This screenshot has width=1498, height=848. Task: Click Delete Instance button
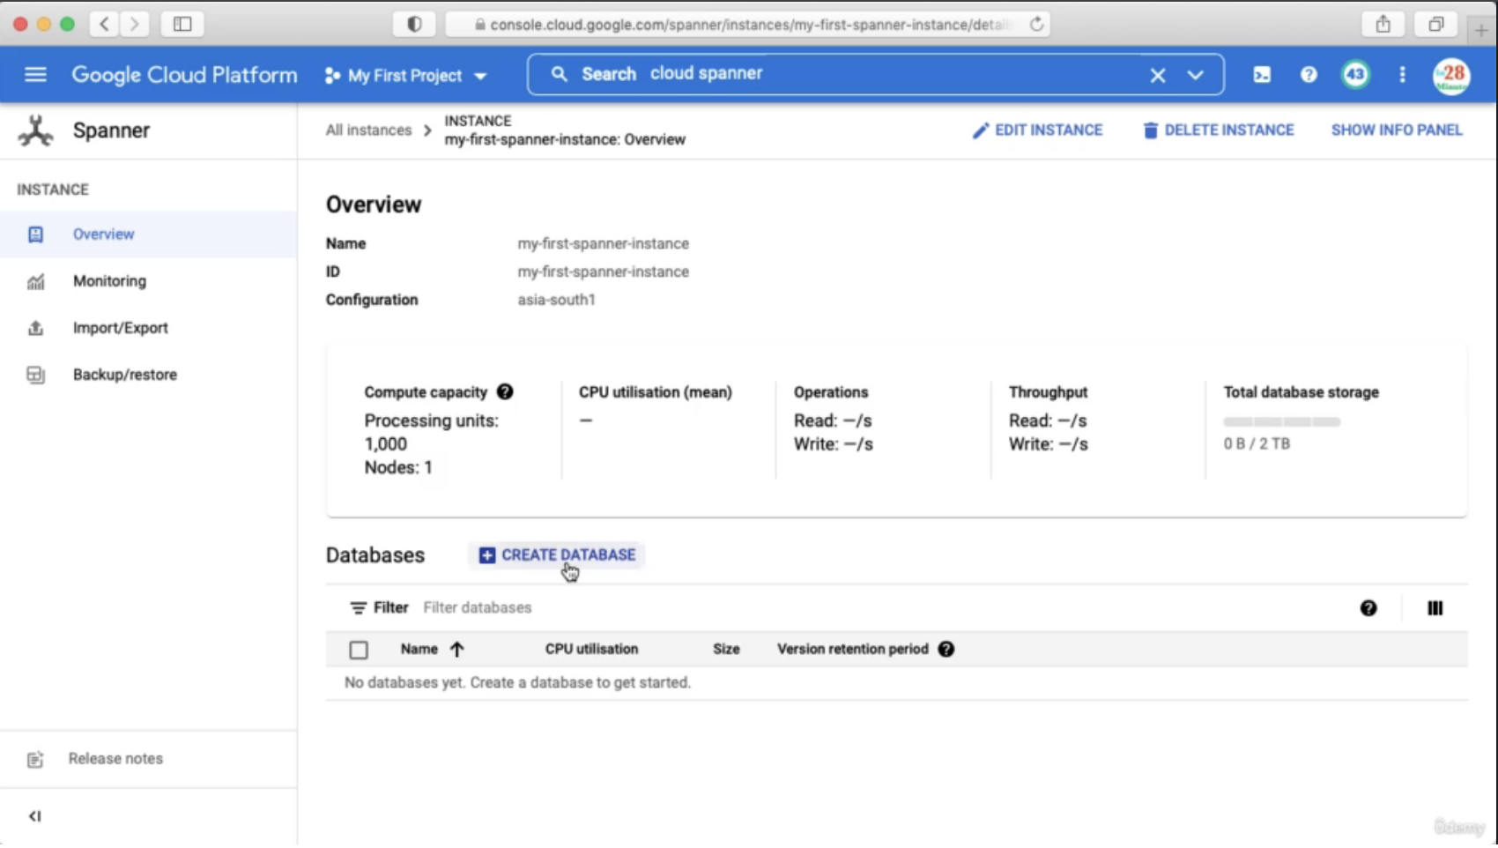(1218, 130)
